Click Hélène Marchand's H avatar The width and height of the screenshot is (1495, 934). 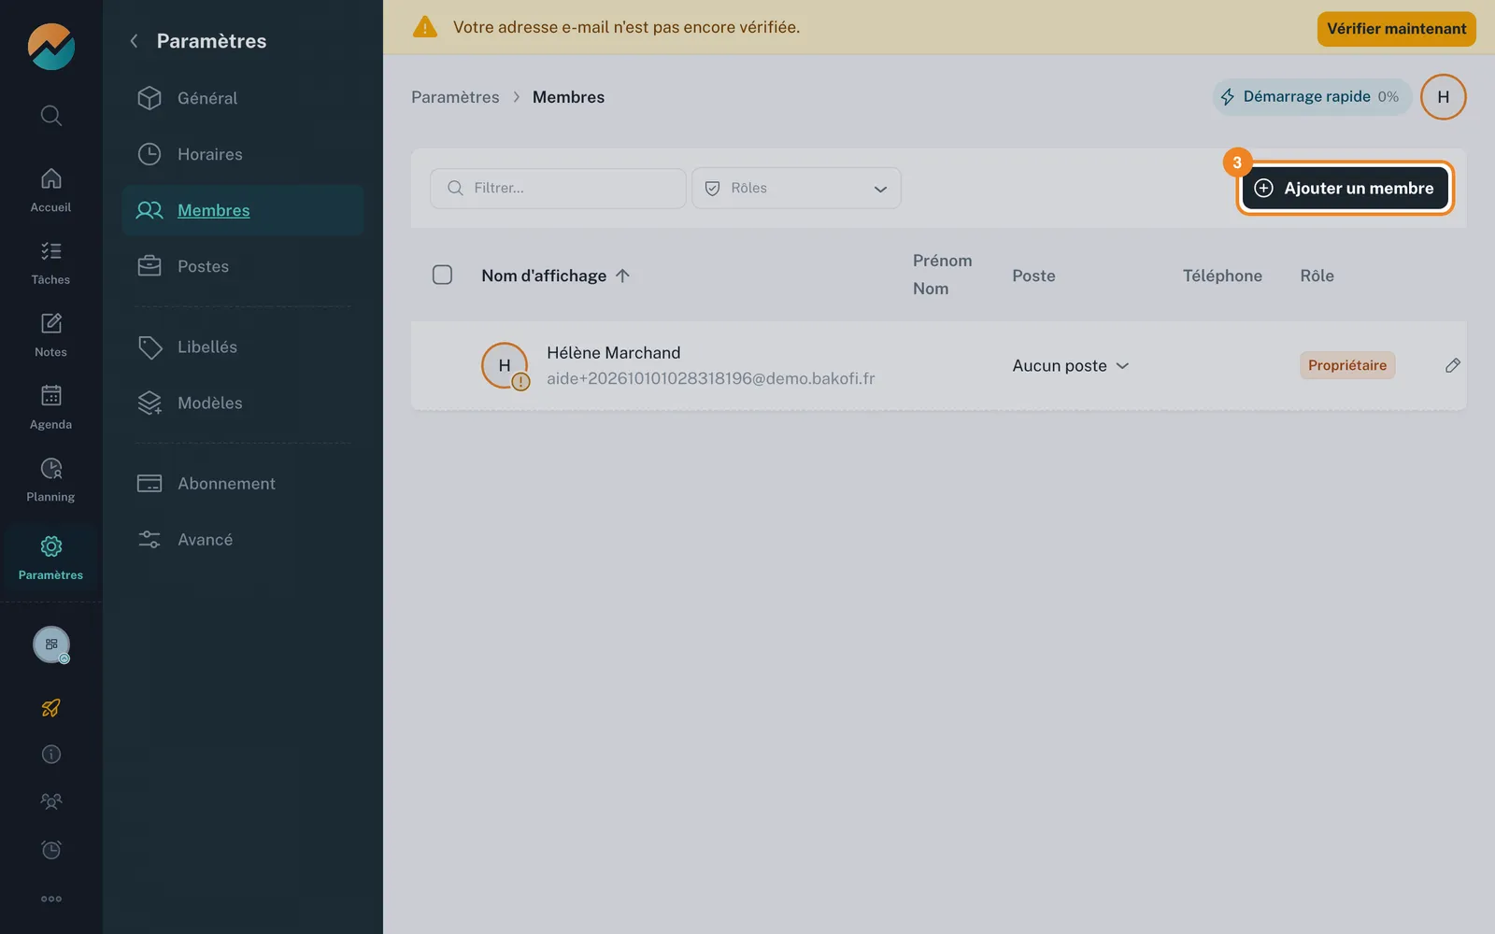click(505, 366)
